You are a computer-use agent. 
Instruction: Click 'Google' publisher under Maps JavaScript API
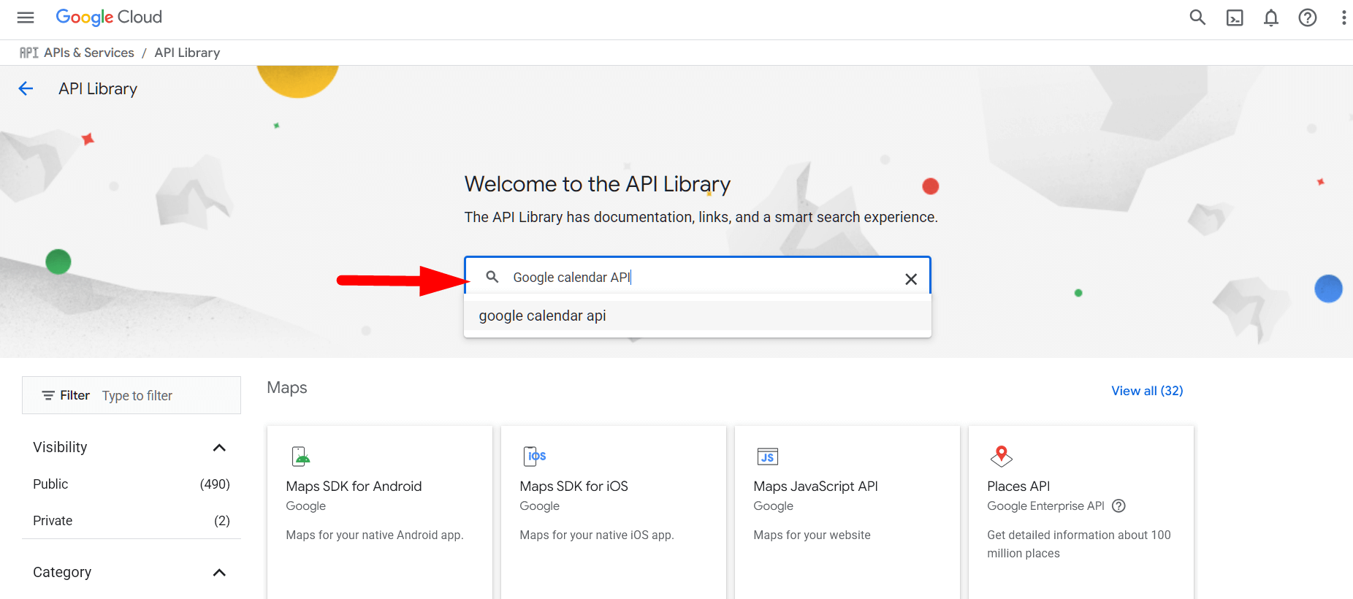tap(773, 506)
